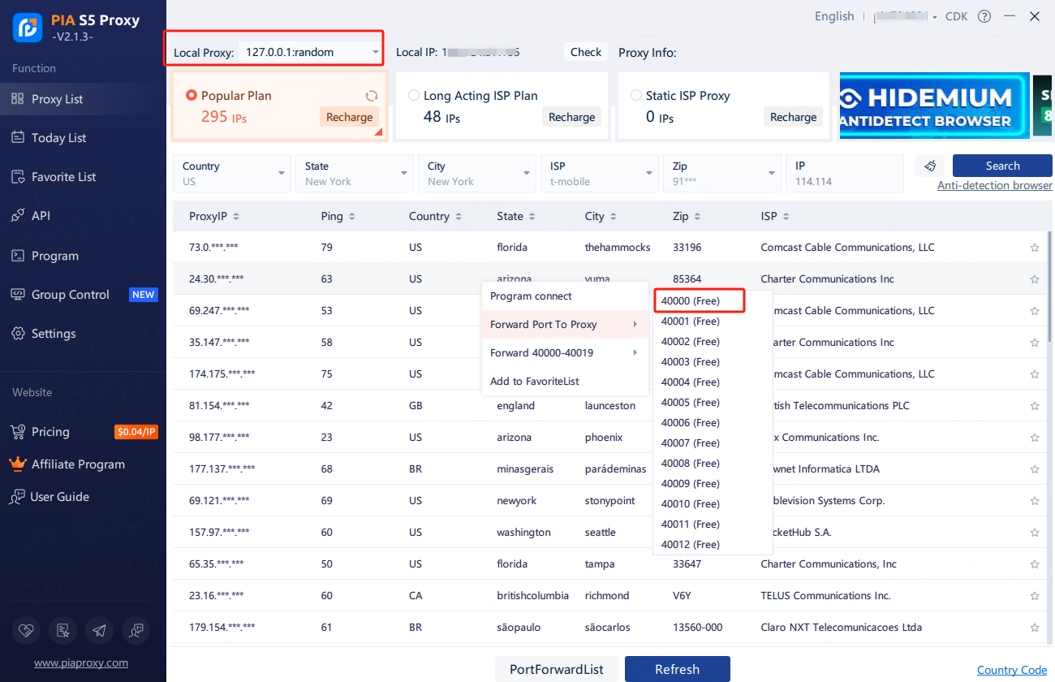Select the Long Acting ISP Plan radio
Image resolution: width=1055 pixels, height=682 pixels.
tap(414, 95)
